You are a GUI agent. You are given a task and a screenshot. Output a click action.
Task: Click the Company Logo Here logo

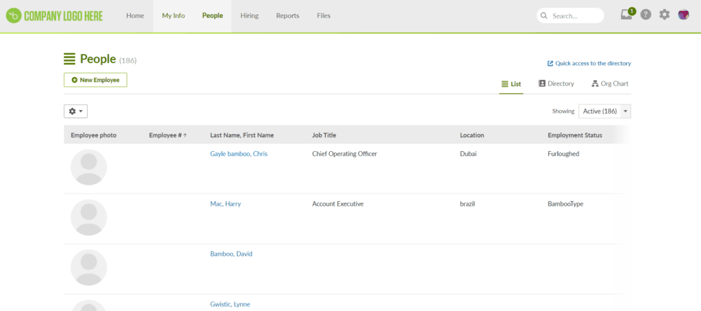tap(55, 16)
